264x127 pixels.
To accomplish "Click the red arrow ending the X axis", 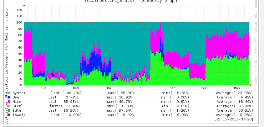I will (x=251, y=85).
